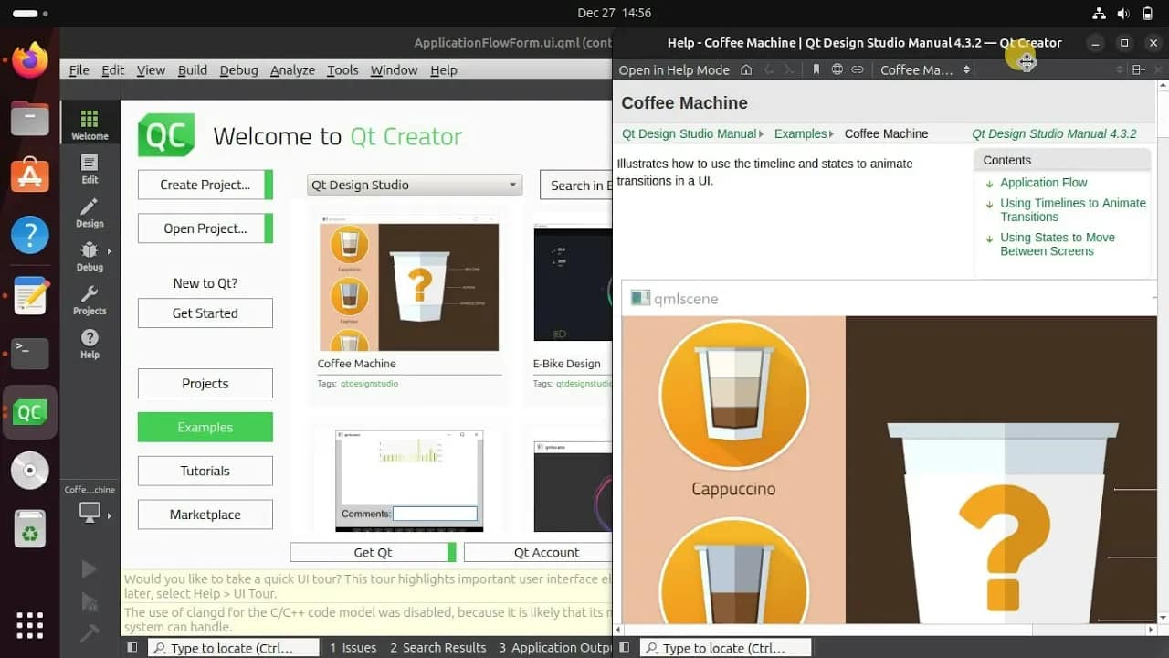This screenshot has height=658, width=1169.
Task: Open the current page in browser icon
Action: pyautogui.click(x=838, y=69)
